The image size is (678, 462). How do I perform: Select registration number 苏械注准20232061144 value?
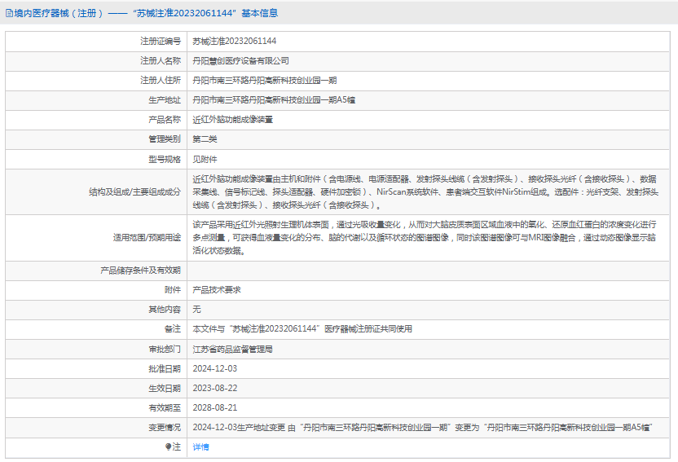point(235,41)
